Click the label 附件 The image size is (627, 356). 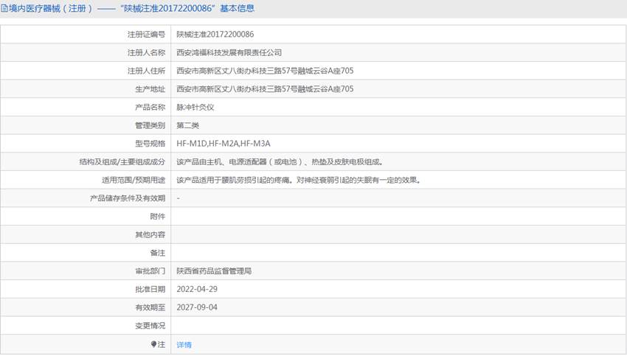[x=158, y=217]
